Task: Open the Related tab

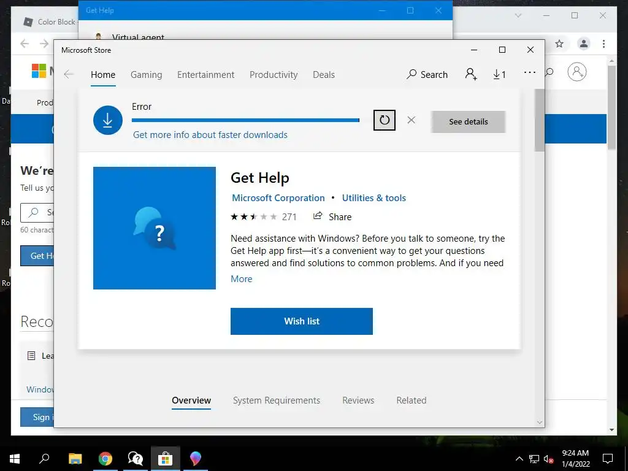Action: (x=412, y=400)
